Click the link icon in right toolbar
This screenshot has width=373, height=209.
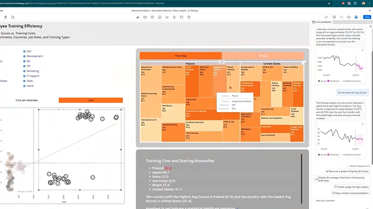(326, 17)
